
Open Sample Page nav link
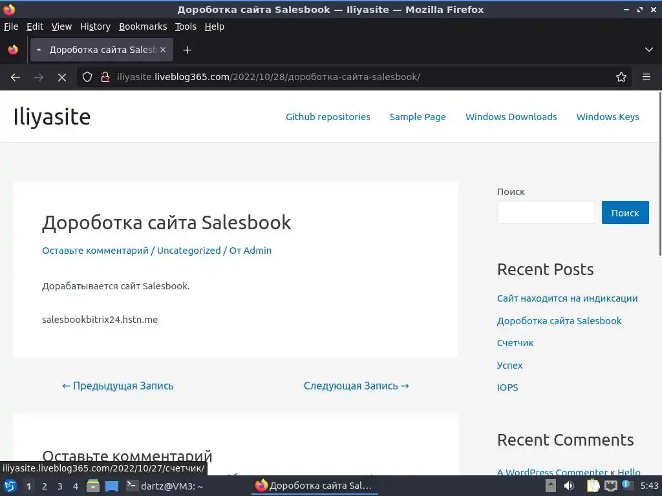click(x=418, y=117)
